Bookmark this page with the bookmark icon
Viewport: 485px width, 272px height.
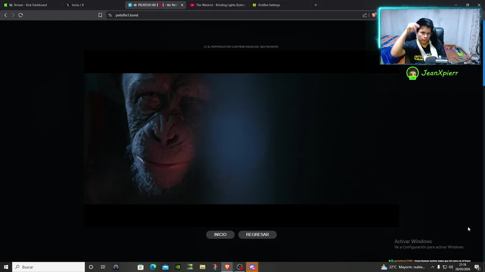click(x=100, y=15)
